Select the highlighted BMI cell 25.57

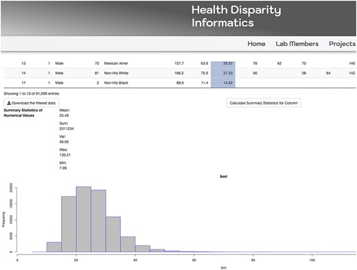[x=223, y=63]
